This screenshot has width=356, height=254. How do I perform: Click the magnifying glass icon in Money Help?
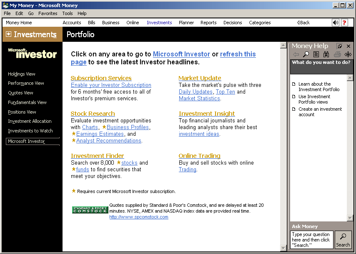[306, 54]
